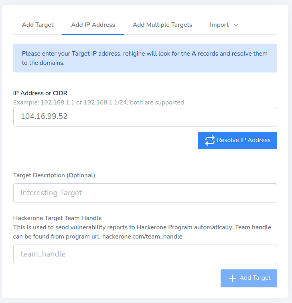The height and width of the screenshot is (303, 292).
Task: Click the Add Target submit button
Action: (249, 278)
